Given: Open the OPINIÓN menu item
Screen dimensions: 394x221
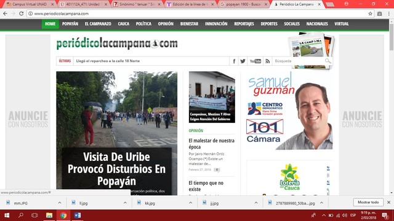Looking at the screenshot, I should pos(166,24).
